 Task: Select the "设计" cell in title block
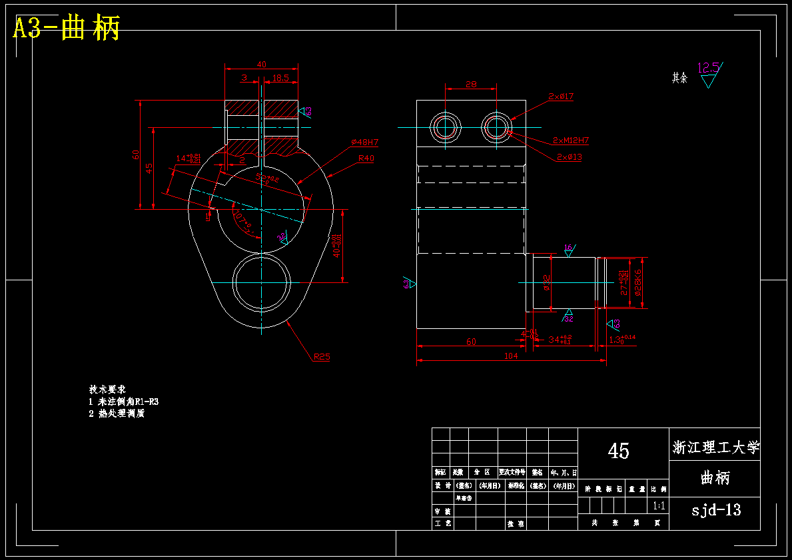coord(443,486)
